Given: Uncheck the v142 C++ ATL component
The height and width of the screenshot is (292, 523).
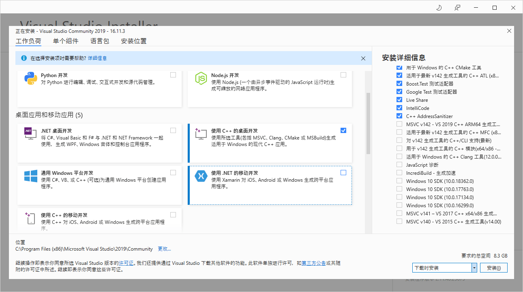Looking at the screenshot, I should (x=399, y=75).
